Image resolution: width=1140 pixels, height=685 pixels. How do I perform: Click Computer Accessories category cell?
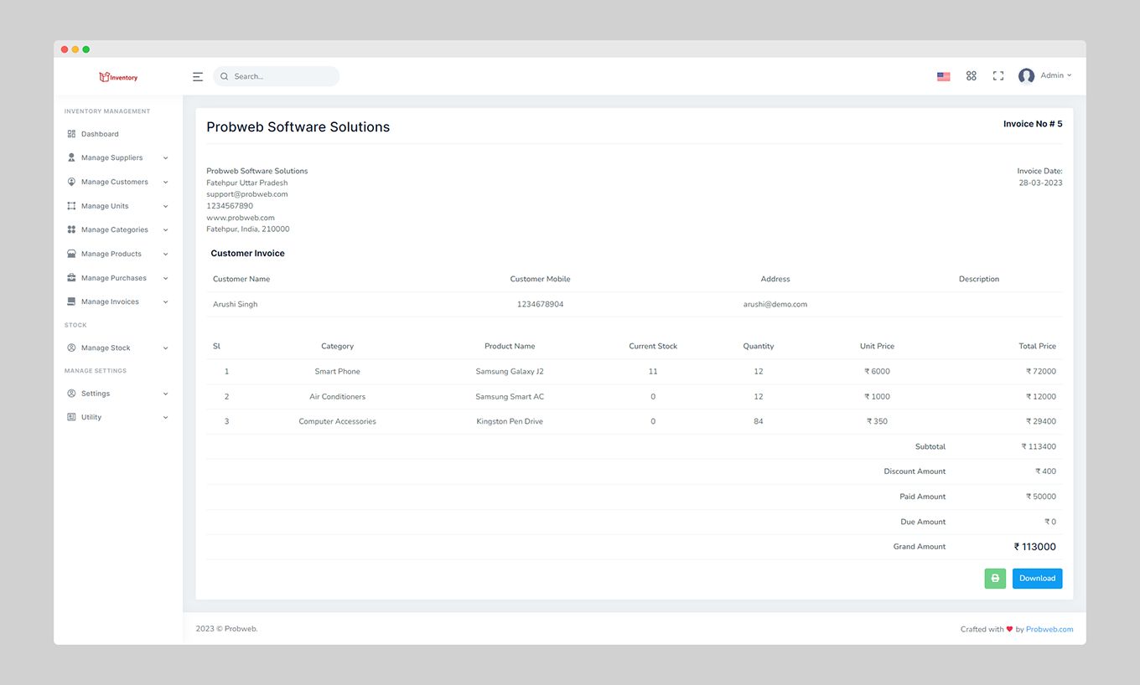click(x=338, y=421)
